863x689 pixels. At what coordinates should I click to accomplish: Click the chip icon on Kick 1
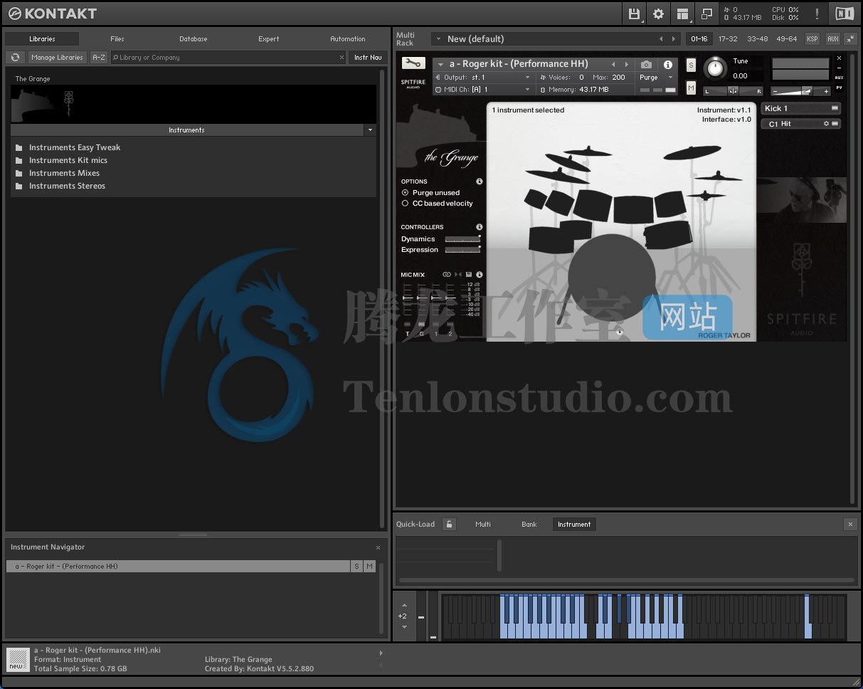tap(835, 108)
